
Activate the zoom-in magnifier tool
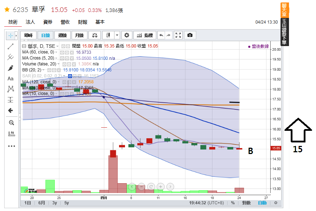coord(12,123)
